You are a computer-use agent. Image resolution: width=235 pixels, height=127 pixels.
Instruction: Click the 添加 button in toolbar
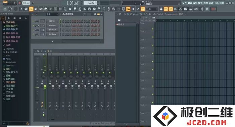[196, 9]
